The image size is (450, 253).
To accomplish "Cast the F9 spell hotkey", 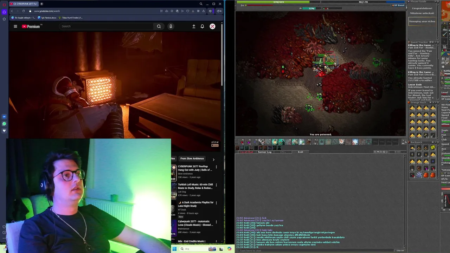I will [295, 142].
